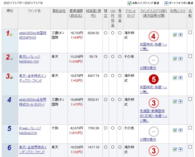195x157 pixels.
Task: Click fund score 4 badge for eMAXIS Slim米国株式
Action: (x=154, y=36)
